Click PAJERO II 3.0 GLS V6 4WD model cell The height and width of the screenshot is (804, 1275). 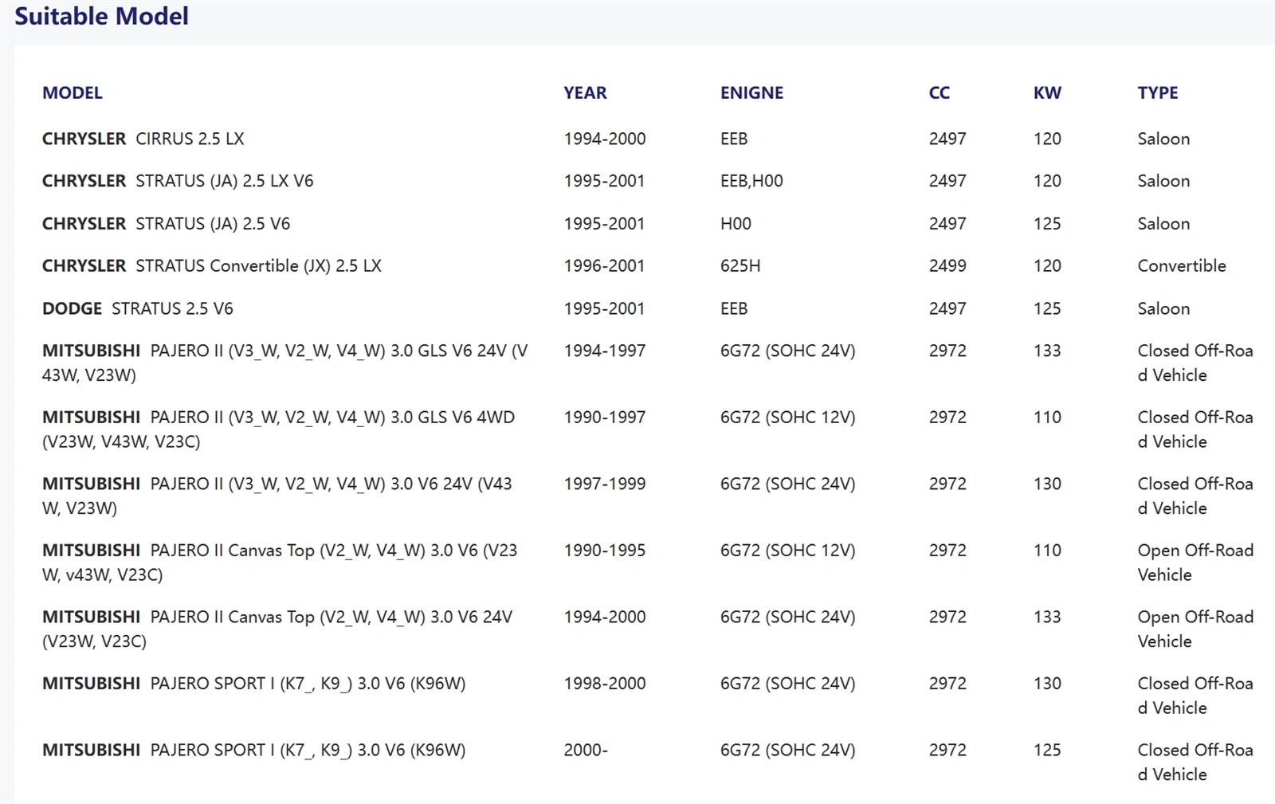[x=279, y=429]
